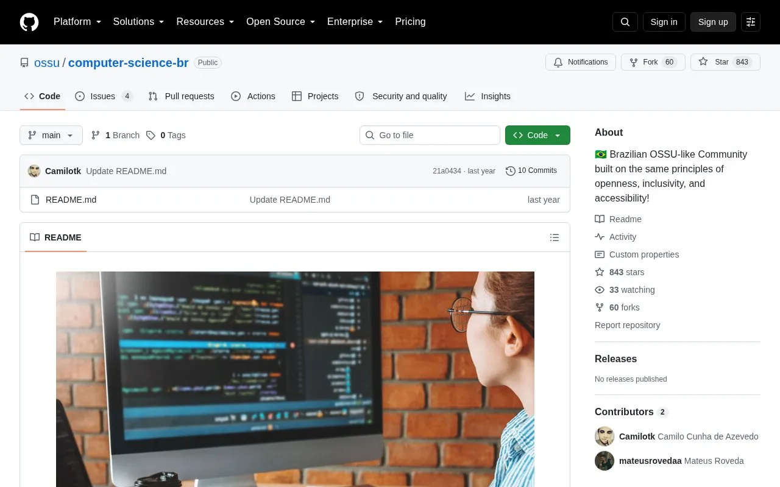
Task: Open the green Code dropdown button
Action: [537, 135]
